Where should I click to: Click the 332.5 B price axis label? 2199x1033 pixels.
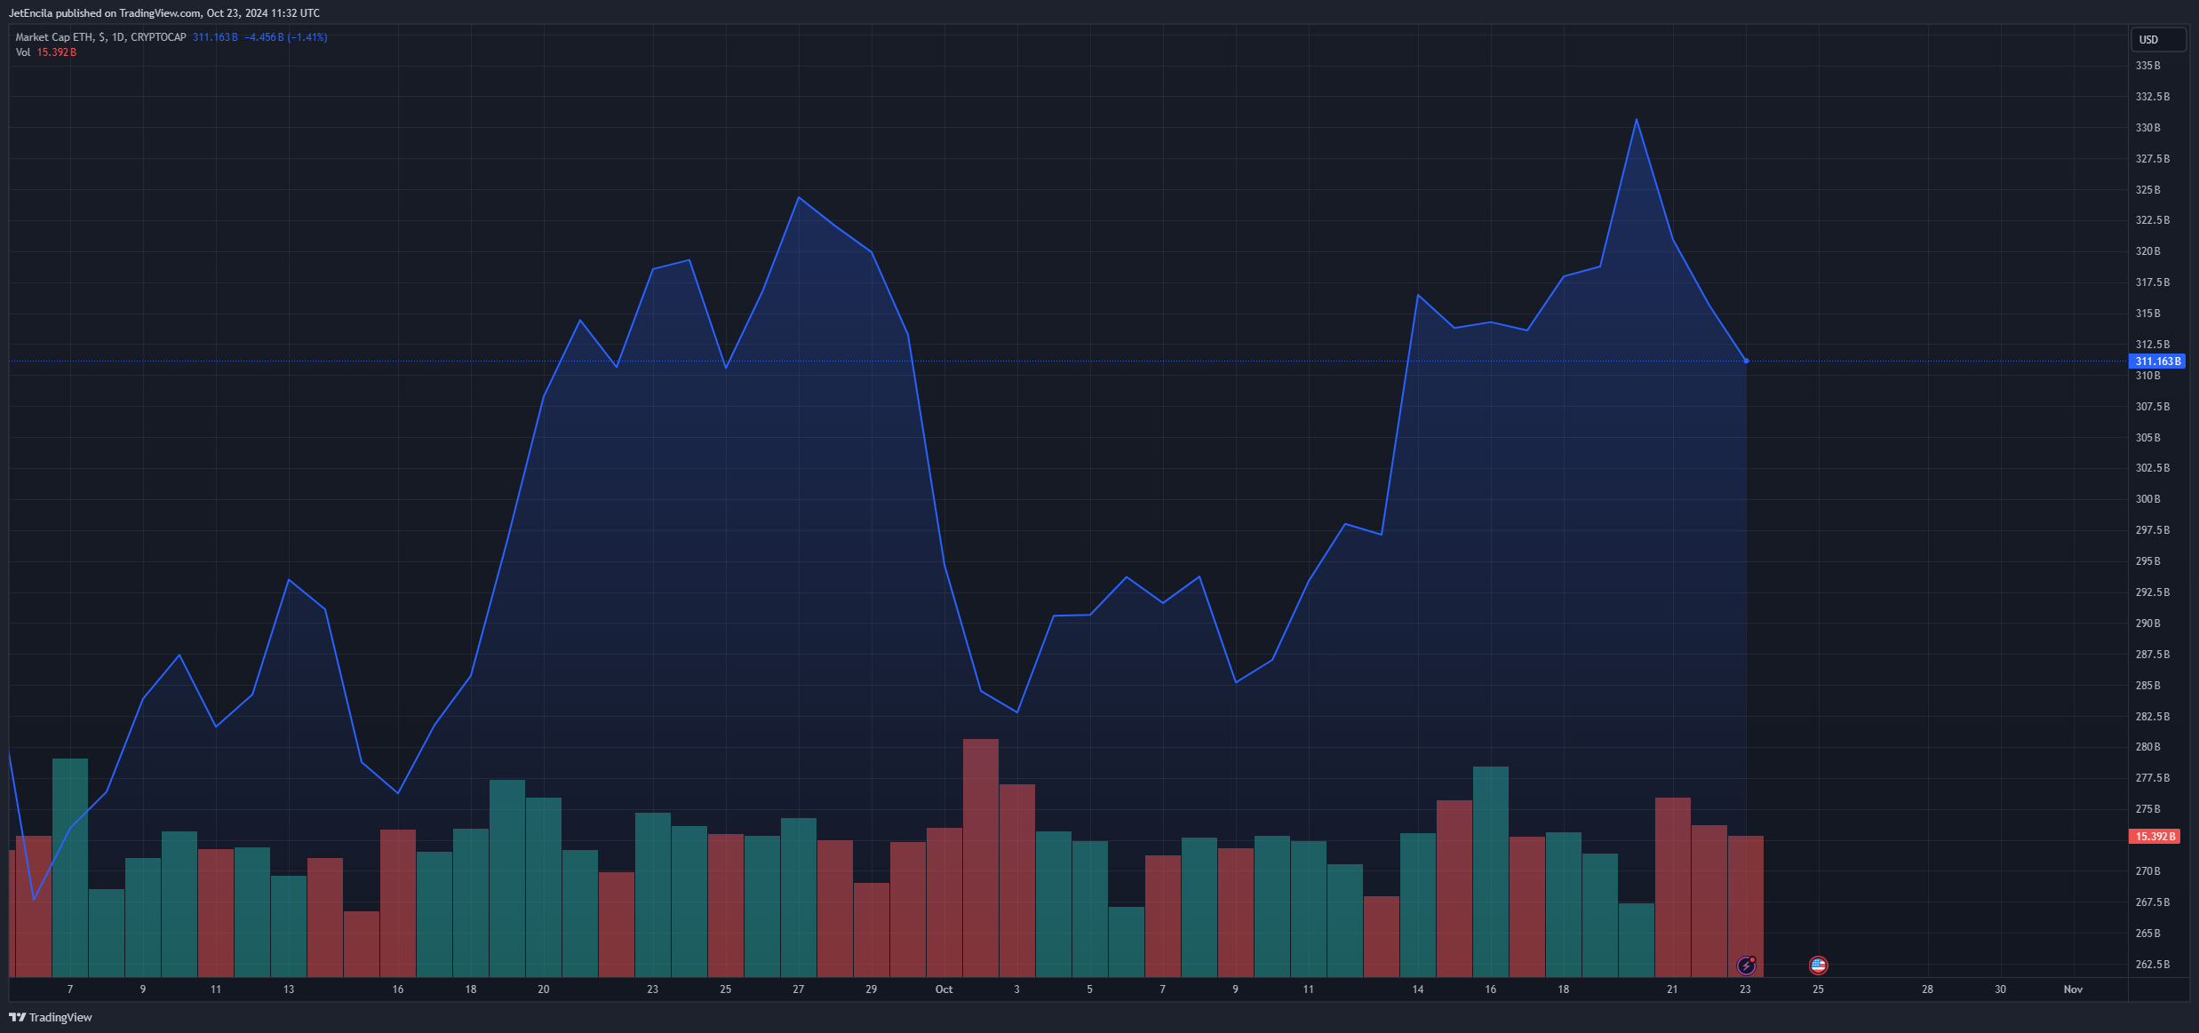pos(2152,97)
